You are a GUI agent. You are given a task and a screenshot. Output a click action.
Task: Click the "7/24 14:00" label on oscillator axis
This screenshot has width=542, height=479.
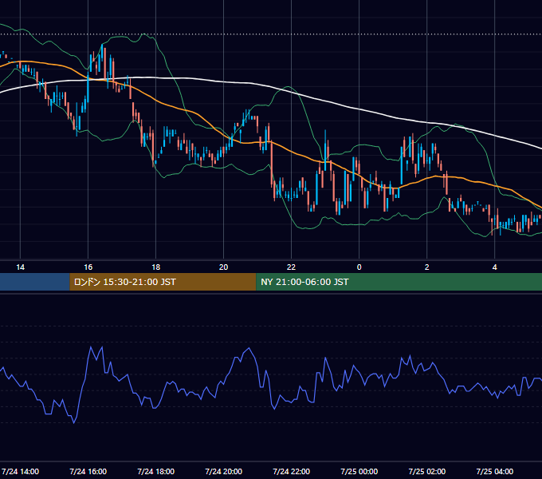coord(21,471)
